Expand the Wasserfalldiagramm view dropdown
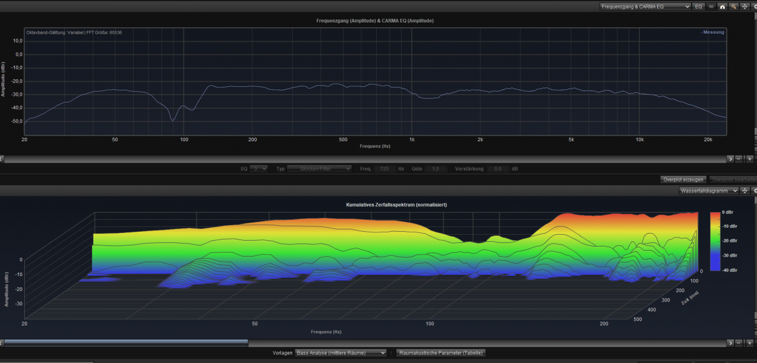 (709, 191)
